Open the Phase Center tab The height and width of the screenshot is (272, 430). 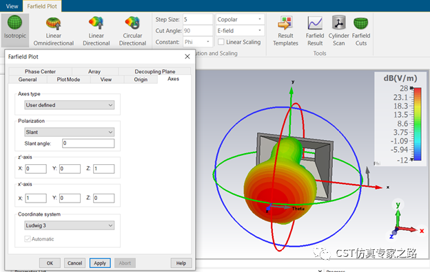pyautogui.click(x=40, y=71)
